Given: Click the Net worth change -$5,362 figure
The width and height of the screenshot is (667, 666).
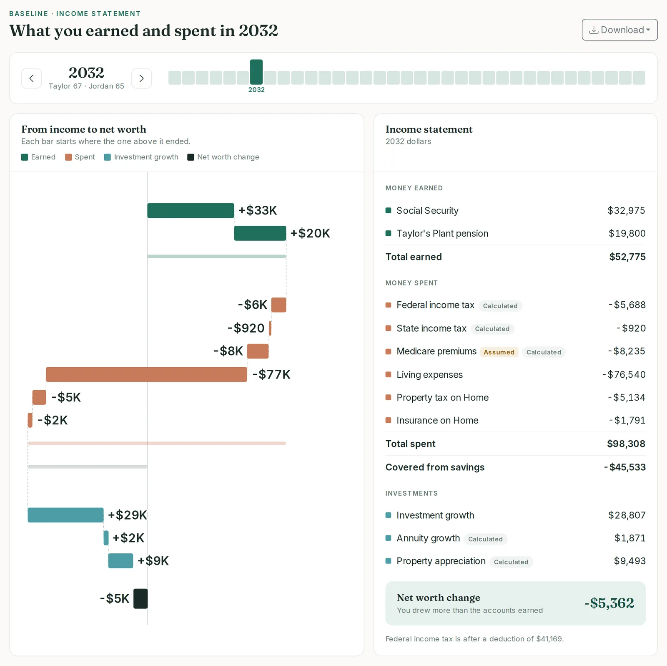Looking at the screenshot, I should pos(609,603).
